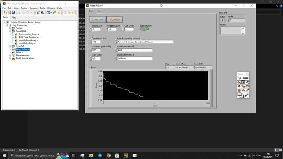The image size is (283, 159).
Task: Click the START Train button
Action: [x=98, y=19]
